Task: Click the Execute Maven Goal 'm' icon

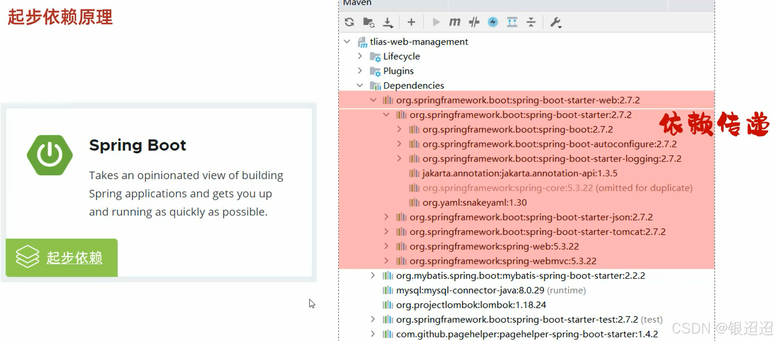Action: 454,22
